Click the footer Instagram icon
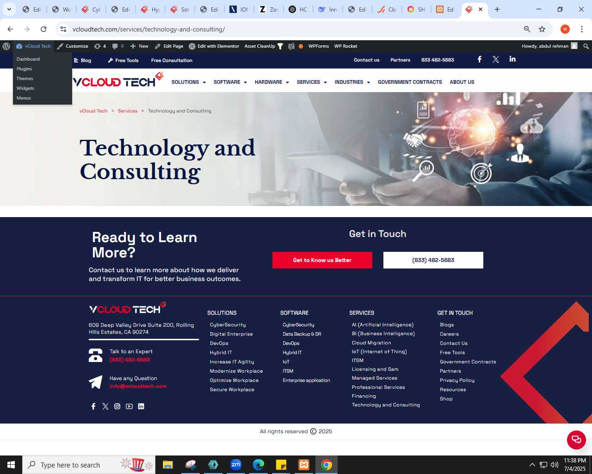The image size is (592, 474). point(117,406)
